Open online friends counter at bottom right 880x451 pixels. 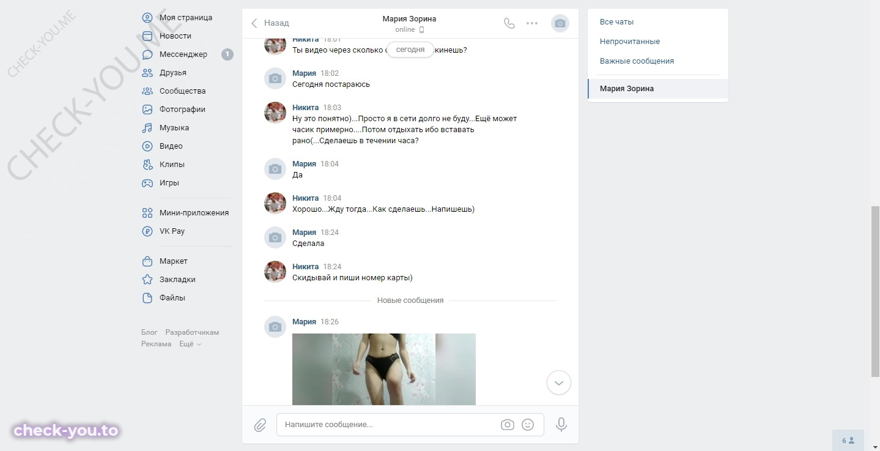click(x=848, y=440)
